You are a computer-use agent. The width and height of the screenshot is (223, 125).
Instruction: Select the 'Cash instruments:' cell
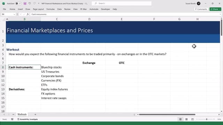click(x=24, y=67)
